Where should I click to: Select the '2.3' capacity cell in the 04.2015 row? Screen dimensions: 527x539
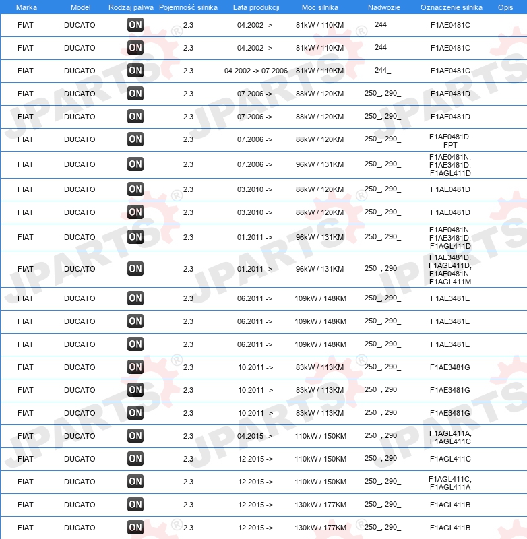pyautogui.click(x=188, y=436)
